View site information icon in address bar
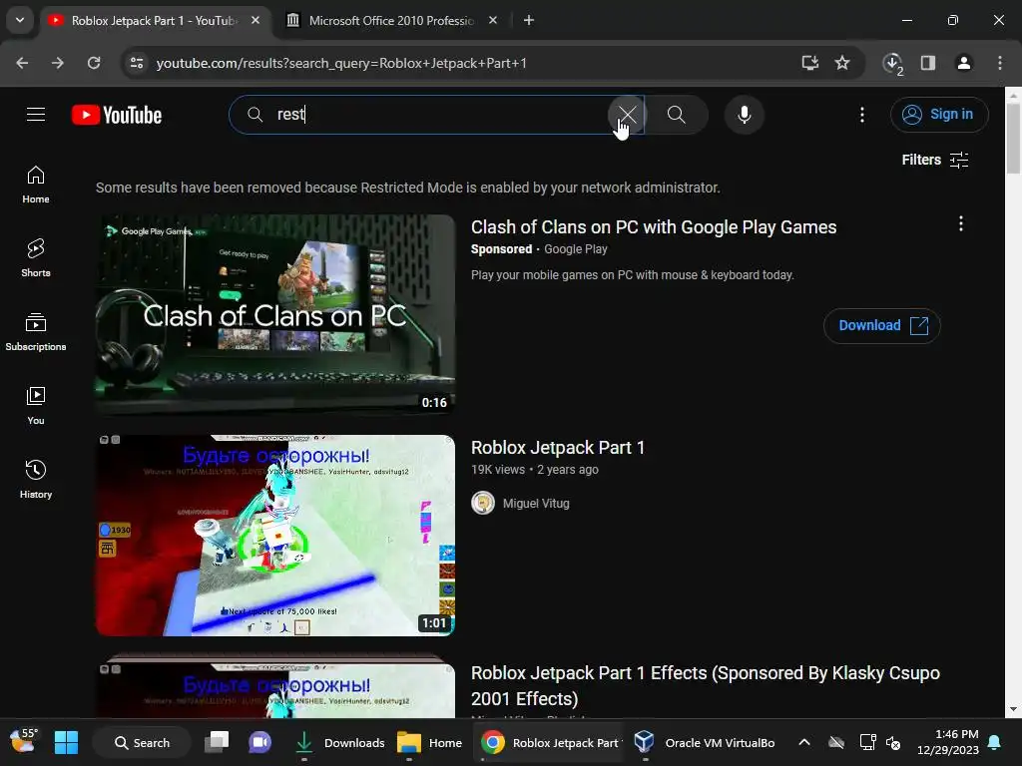Image resolution: width=1022 pixels, height=766 pixels. tap(136, 63)
